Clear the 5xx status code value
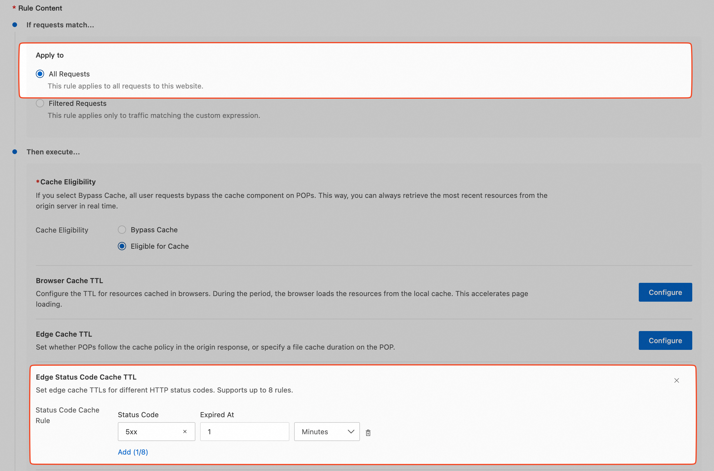714x471 pixels. pyautogui.click(x=185, y=432)
